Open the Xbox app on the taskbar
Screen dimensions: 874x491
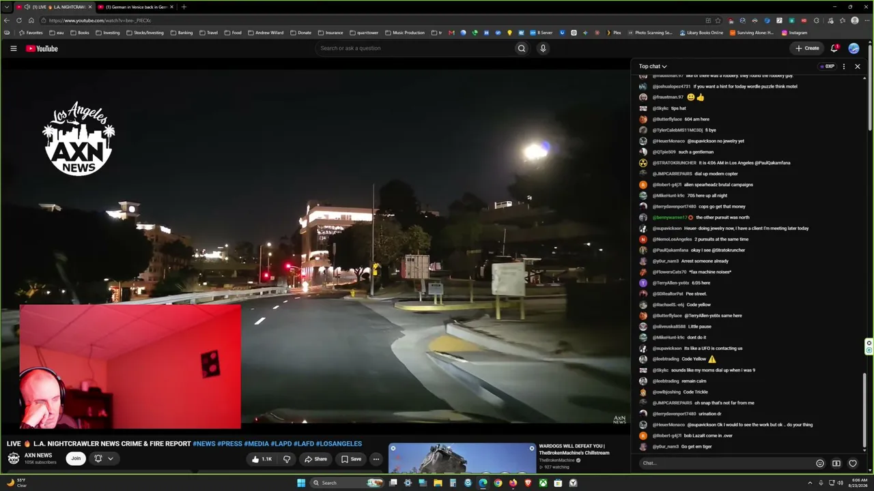[543, 483]
